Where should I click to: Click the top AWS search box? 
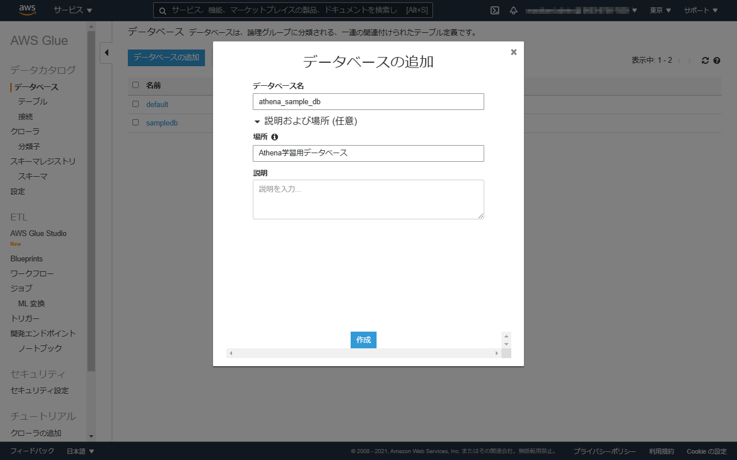tap(293, 10)
